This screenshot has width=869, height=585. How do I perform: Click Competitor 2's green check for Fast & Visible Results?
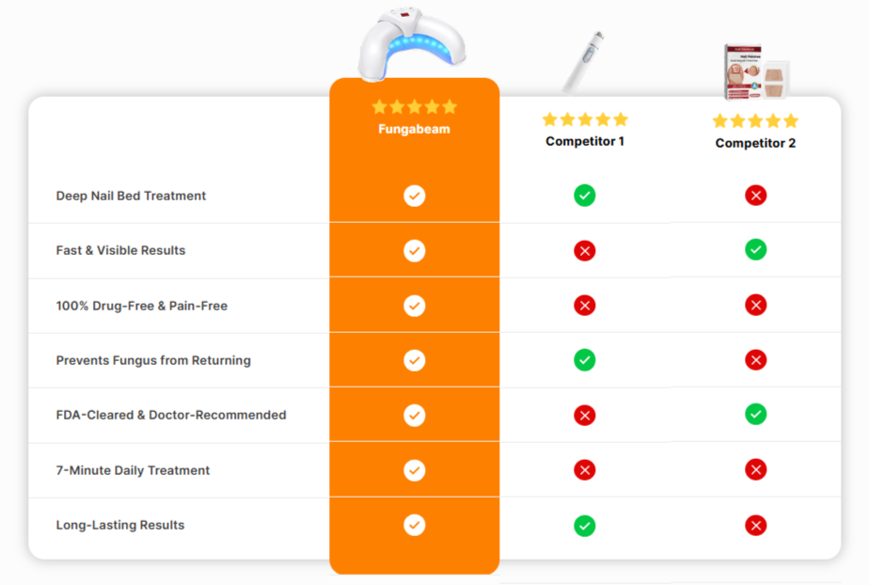click(x=755, y=250)
